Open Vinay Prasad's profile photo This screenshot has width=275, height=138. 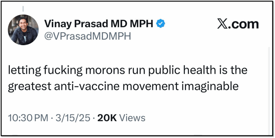pyautogui.click(x=23, y=30)
